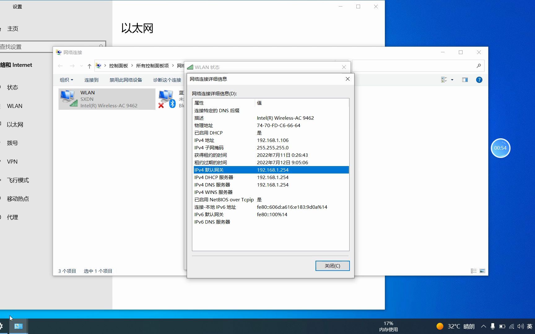Open view options dropdown arrow
Screen dimensions: 535x334
452,80
